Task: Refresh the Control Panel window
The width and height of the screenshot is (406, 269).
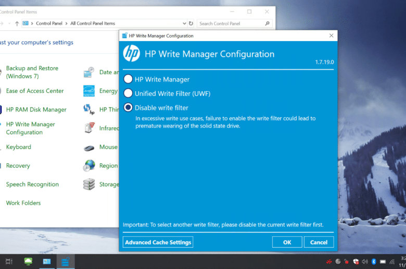Action: point(191,23)
